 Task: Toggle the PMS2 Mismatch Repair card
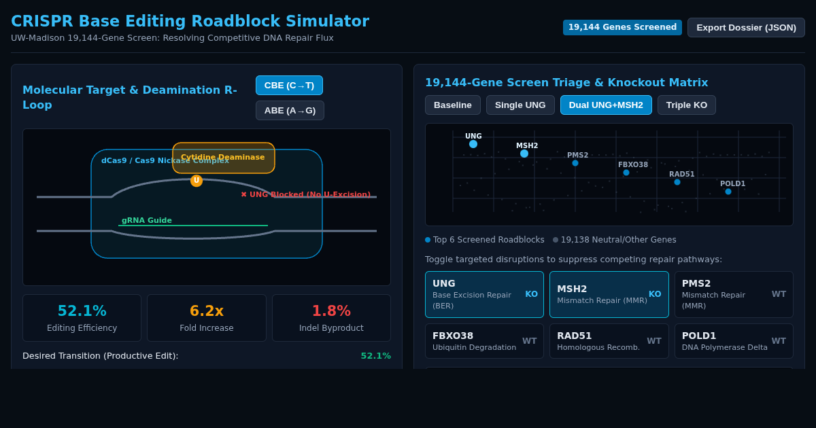pos(734,294)
